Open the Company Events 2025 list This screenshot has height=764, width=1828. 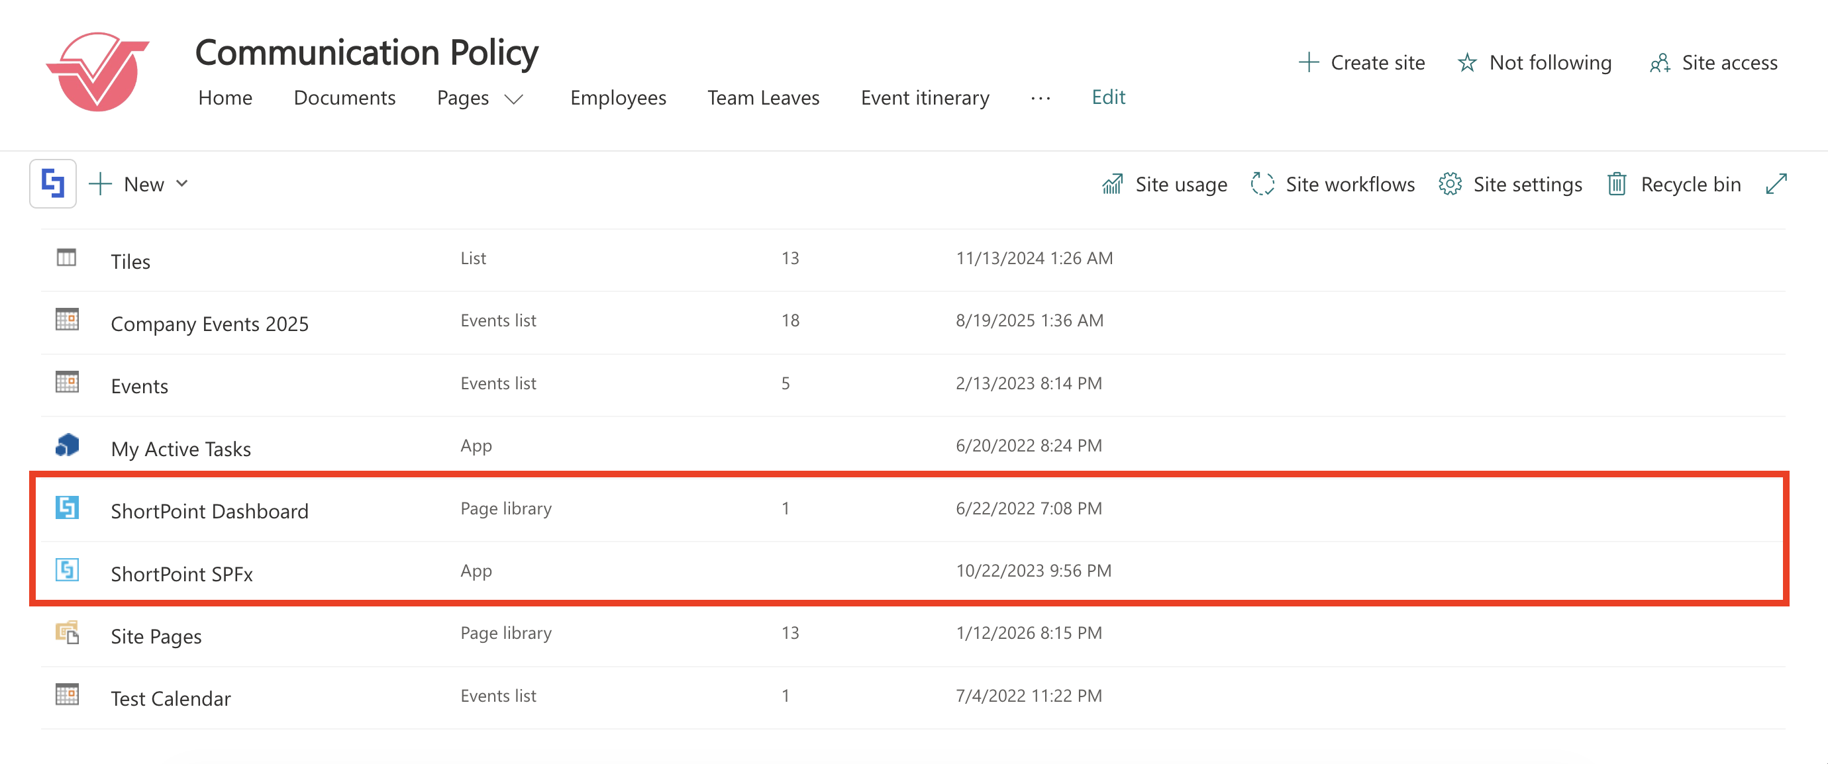[209, 324]
